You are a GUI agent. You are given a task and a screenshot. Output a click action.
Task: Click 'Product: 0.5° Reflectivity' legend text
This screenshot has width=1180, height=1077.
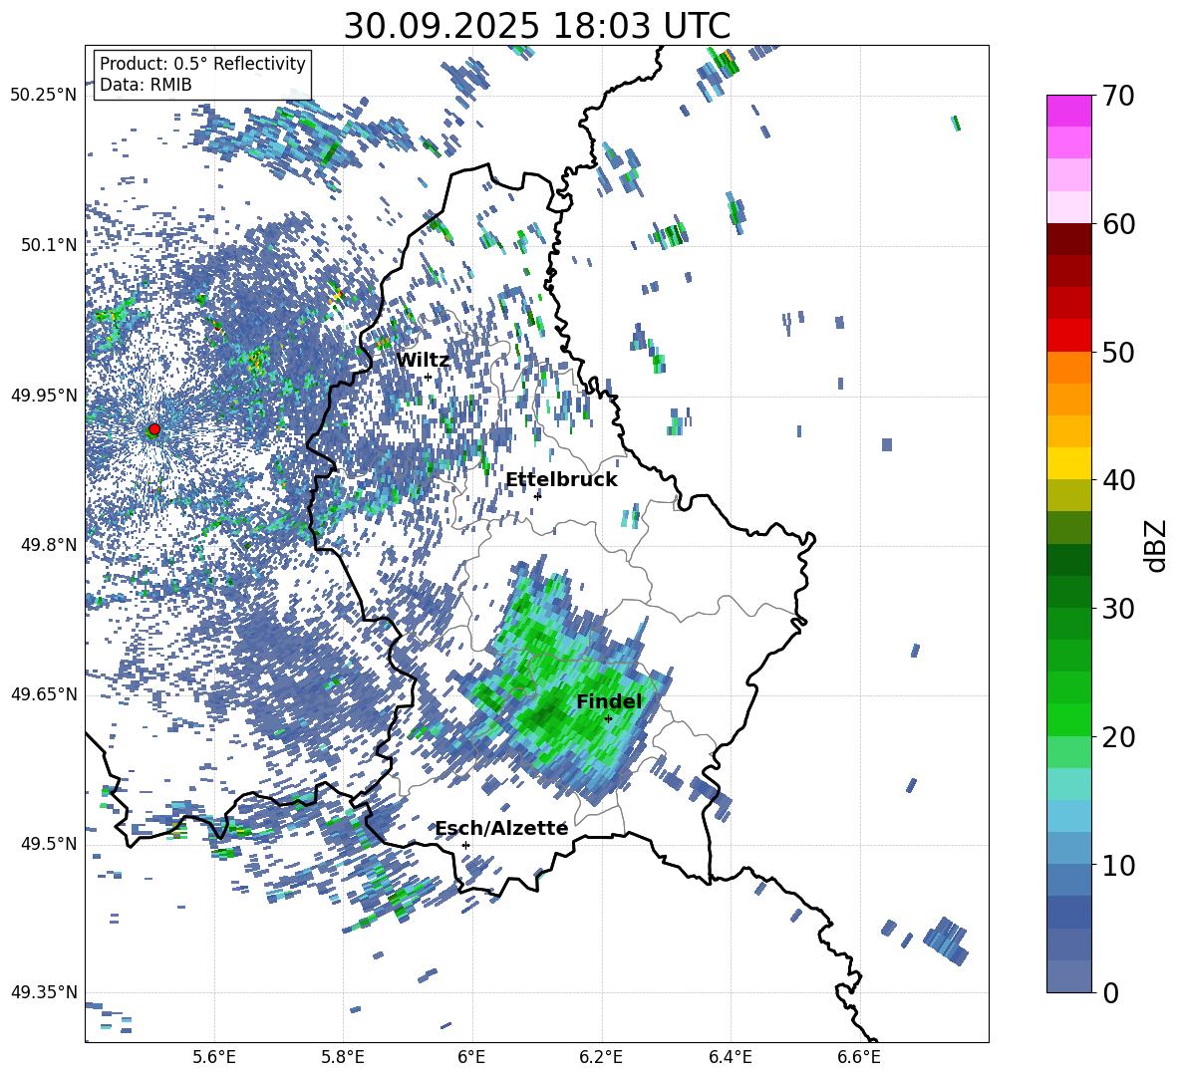pos(202,64)
